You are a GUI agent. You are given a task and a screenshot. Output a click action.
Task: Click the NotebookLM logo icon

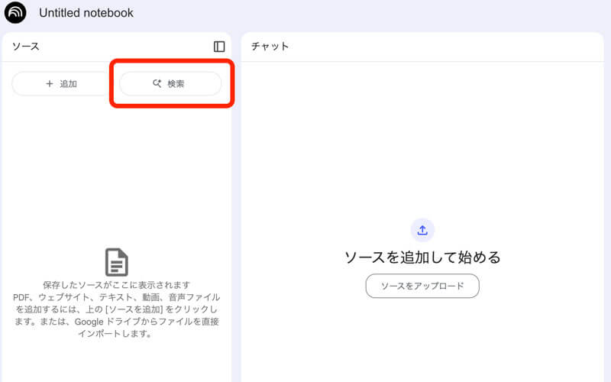click(15, 12)
